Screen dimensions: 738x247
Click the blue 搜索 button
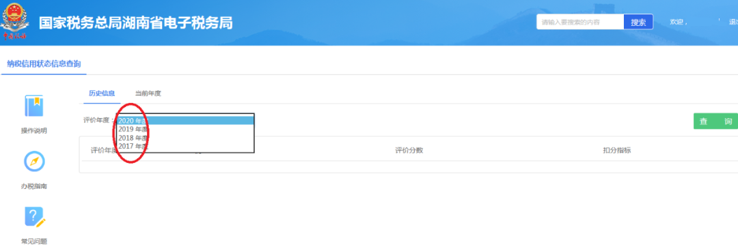coord(638,22)
